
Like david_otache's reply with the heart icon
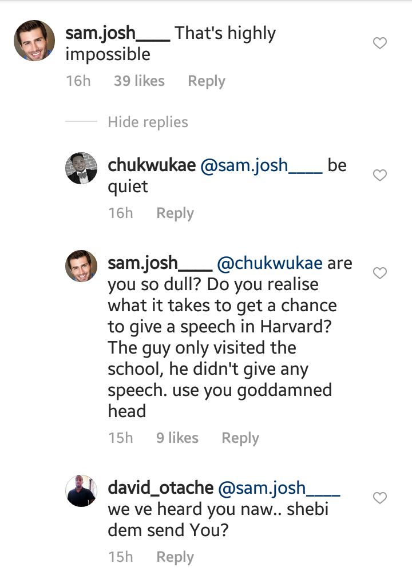click(380, 498)
